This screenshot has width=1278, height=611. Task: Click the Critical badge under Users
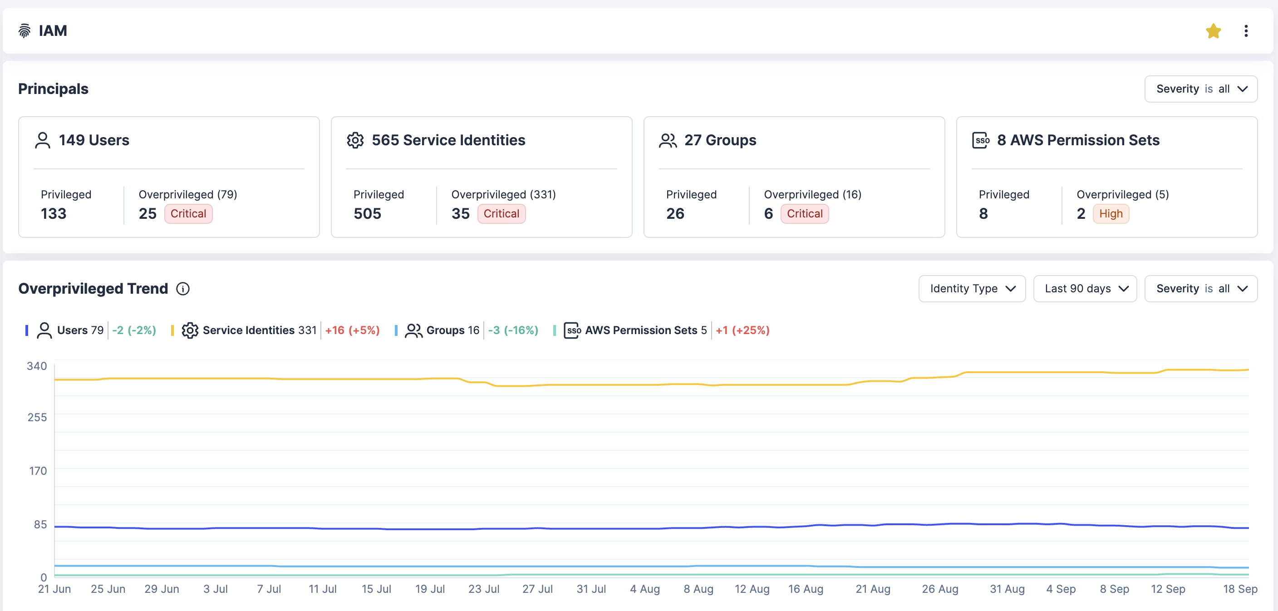(188, 214)
